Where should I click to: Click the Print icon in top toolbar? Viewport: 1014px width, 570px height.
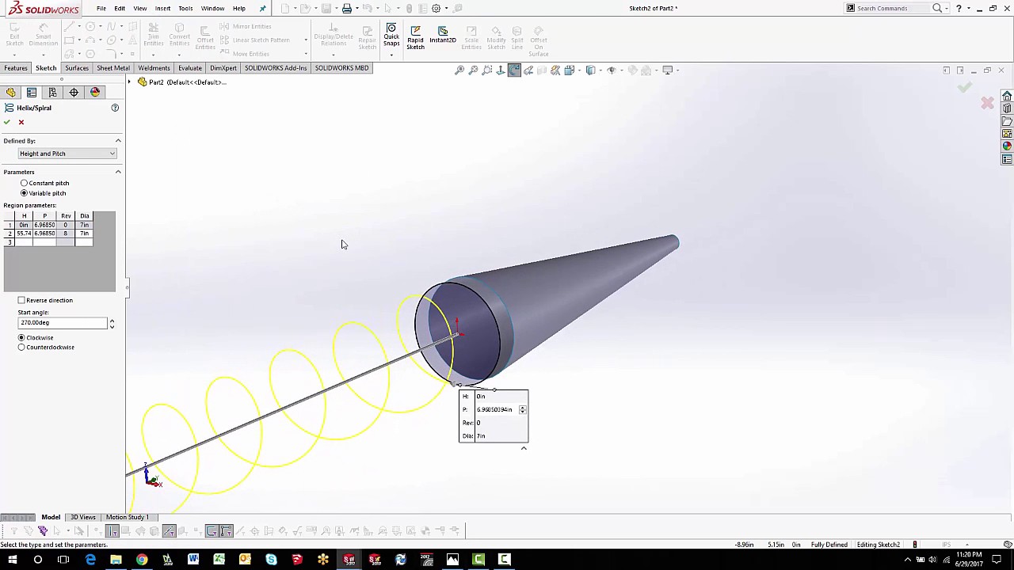click(346, 9)
